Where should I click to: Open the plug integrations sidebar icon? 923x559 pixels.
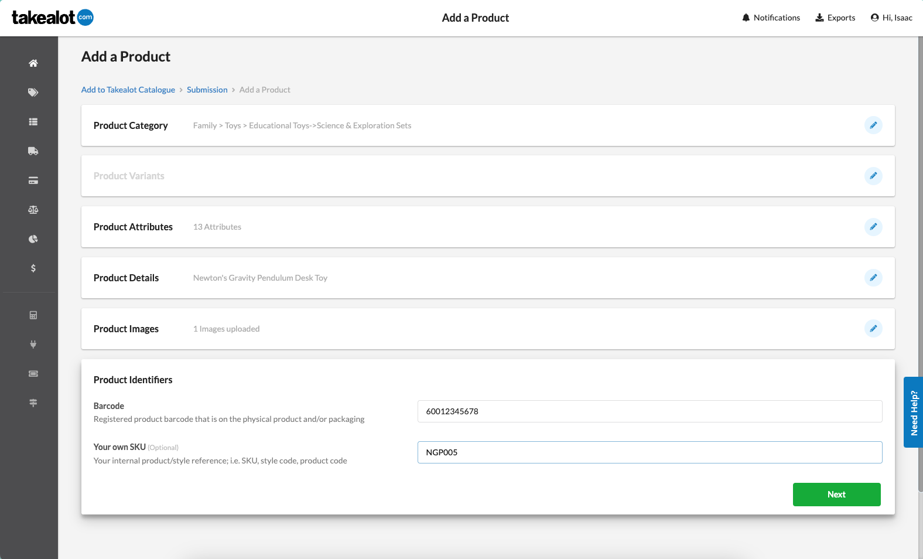[x=33, y=345]
